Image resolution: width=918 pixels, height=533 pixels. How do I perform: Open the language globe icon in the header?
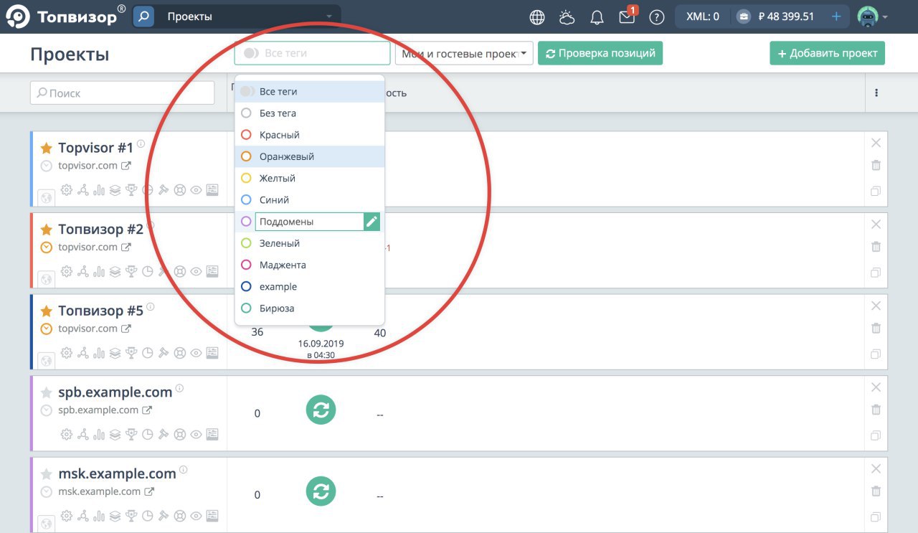537,17
